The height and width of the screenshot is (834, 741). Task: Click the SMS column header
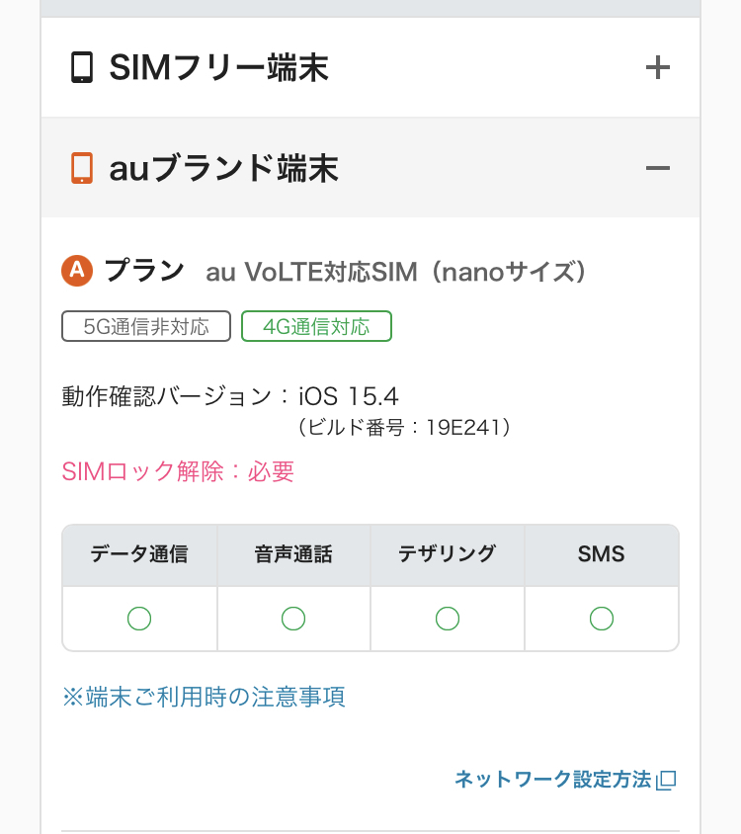(602, 554)
